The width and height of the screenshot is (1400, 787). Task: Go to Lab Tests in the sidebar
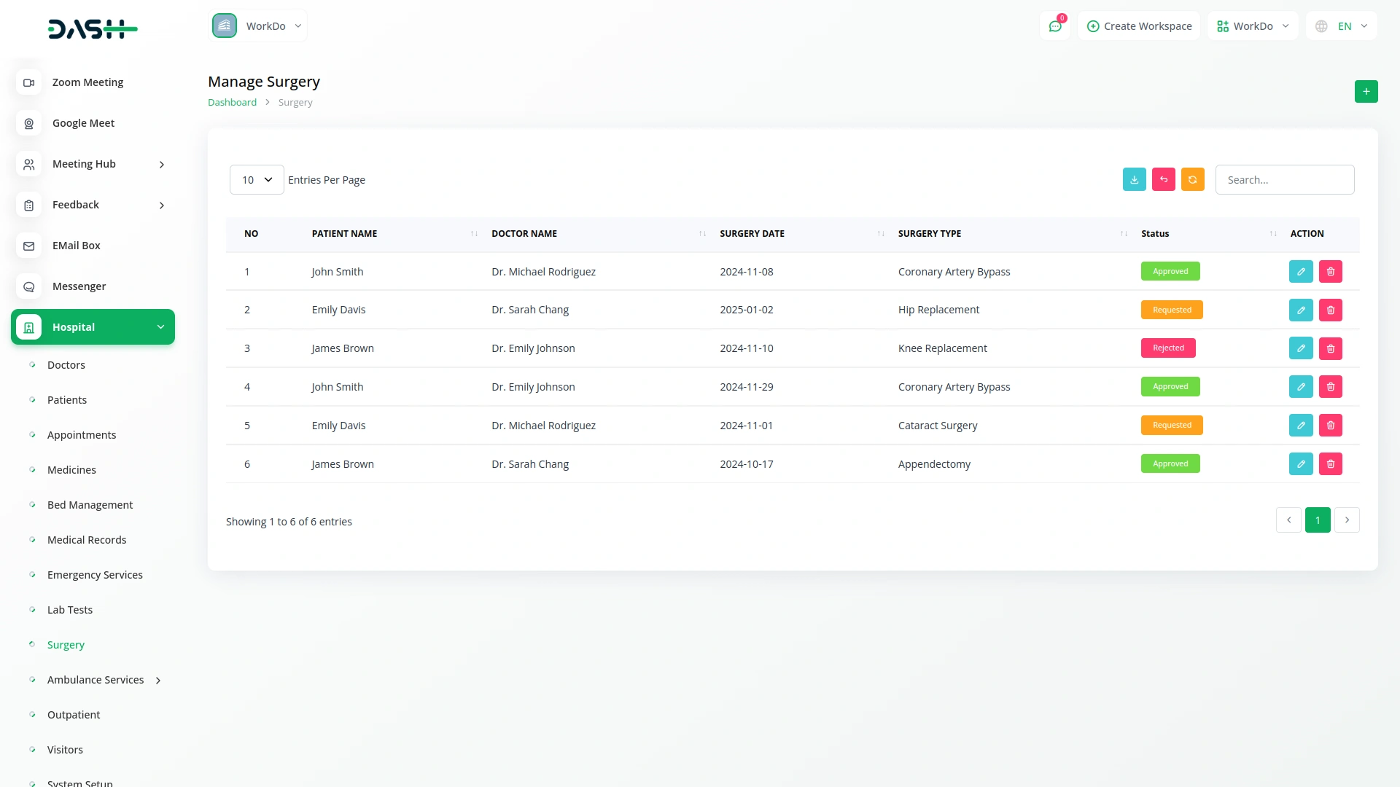click(70, 610)
